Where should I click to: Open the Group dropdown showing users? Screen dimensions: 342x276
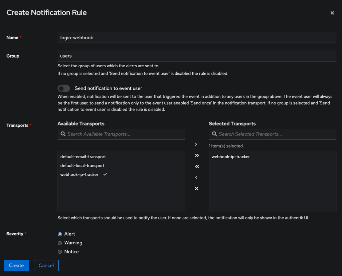click(x=196, y=56)
